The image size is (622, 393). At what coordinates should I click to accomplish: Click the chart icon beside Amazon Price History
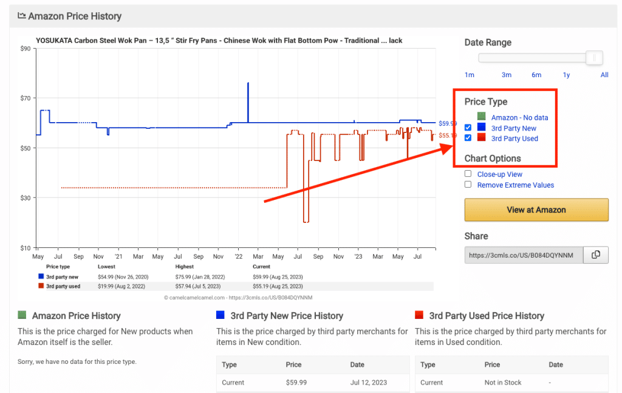(21, 16)
